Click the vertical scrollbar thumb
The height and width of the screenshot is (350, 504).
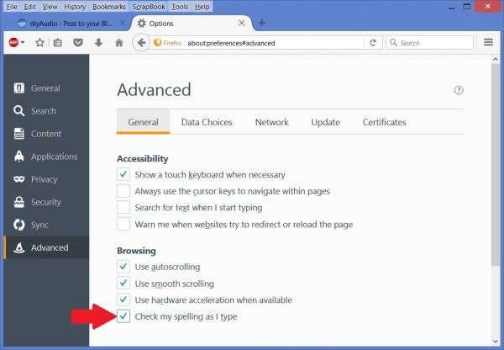click(x=496, y=165)
